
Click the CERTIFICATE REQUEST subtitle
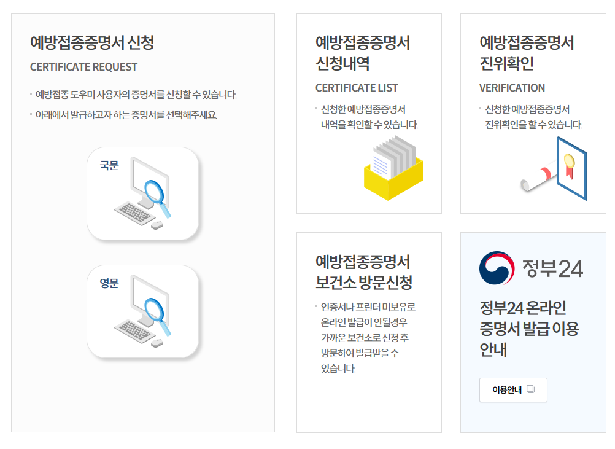[83, 67]
